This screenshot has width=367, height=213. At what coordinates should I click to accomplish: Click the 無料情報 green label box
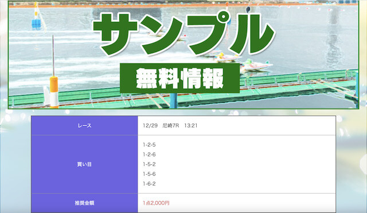click(179, 78)
